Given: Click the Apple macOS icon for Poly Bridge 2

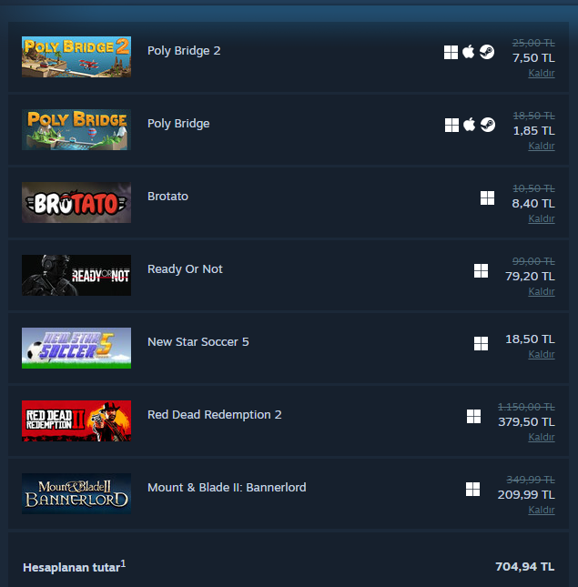Looking at the screenshot, I should 468,52.
